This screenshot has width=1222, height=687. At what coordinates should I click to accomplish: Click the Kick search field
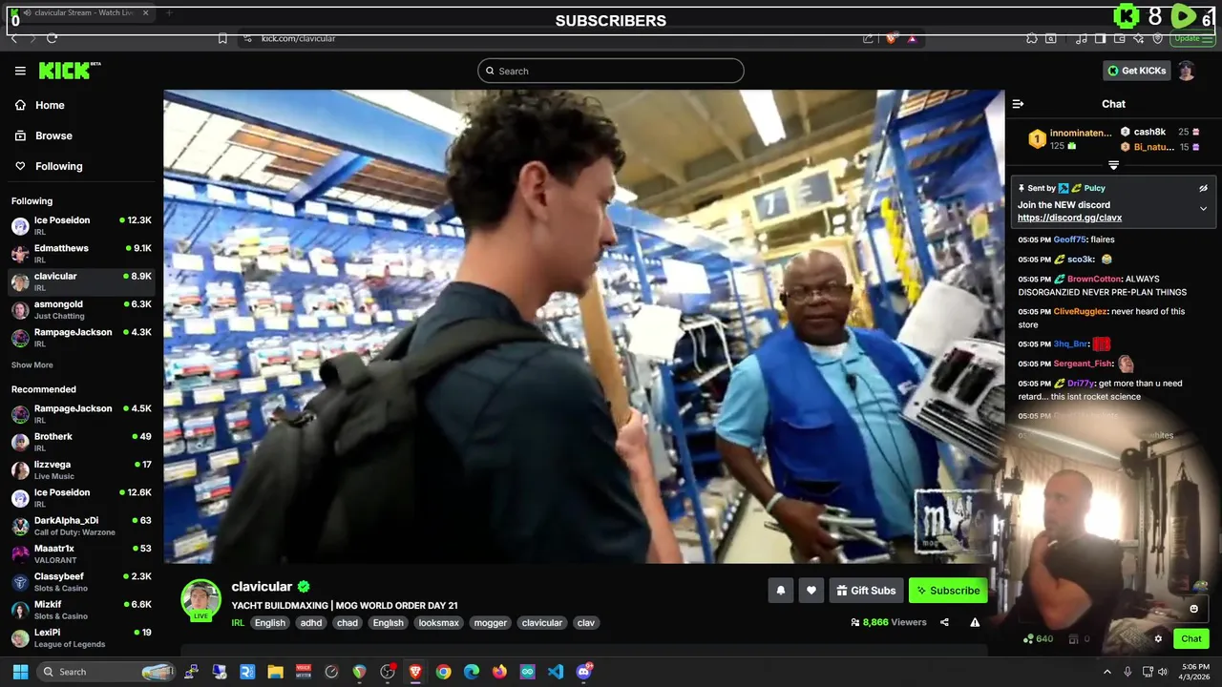coord(611,71)
